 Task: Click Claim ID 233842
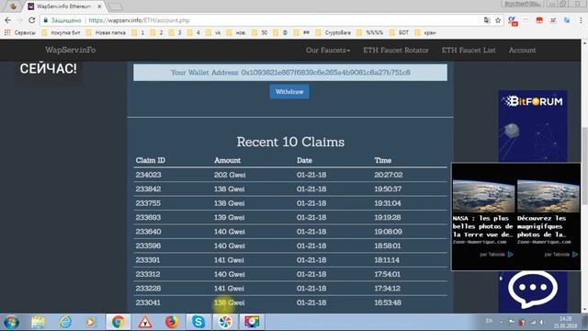(148, 189)
